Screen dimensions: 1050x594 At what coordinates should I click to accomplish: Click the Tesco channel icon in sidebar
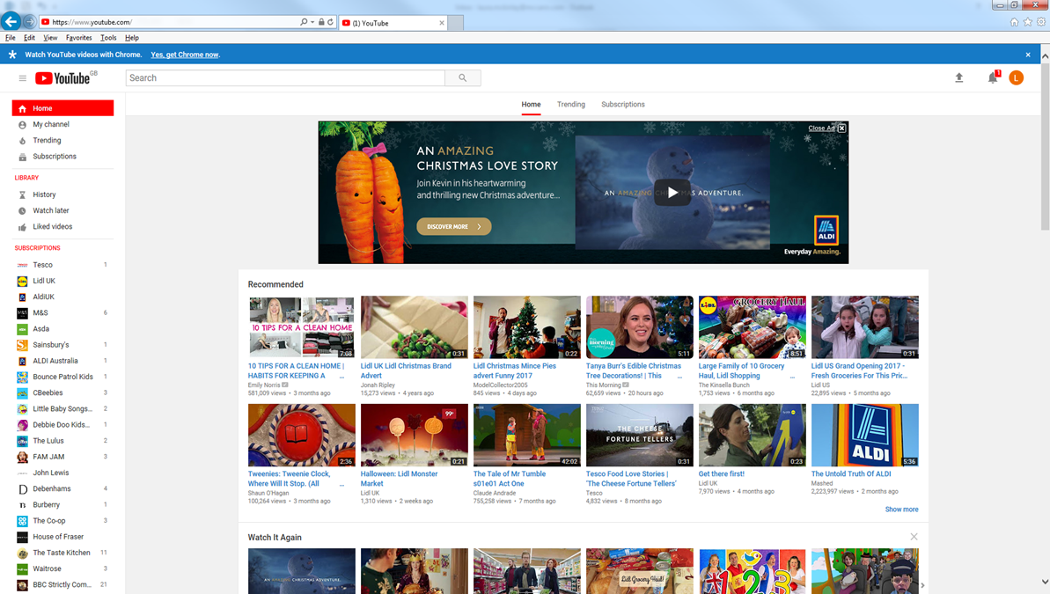click(22, 265)
